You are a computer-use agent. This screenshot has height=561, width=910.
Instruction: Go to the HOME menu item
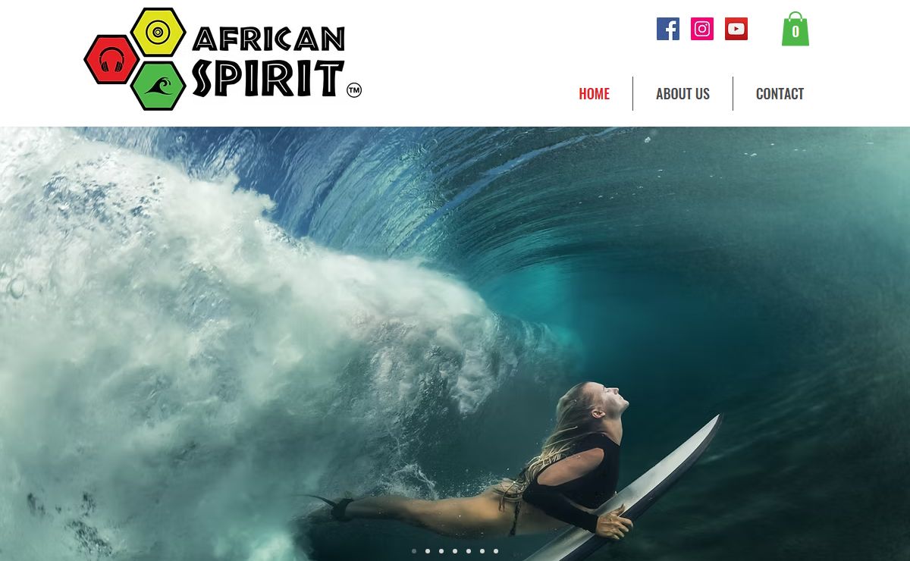pyautogui.click(x=594, y=93)
